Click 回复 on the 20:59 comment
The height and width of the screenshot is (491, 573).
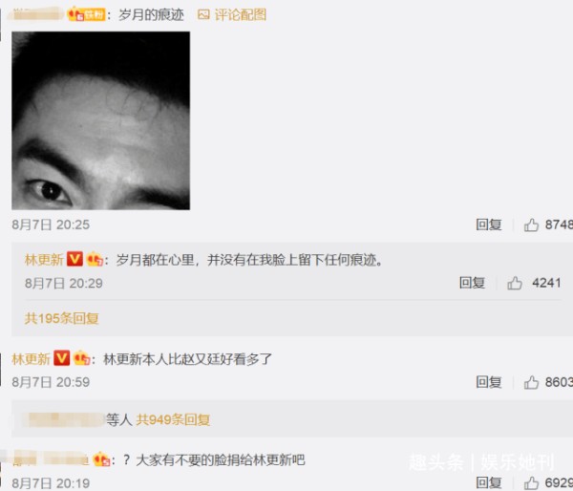tap(489, 382)
